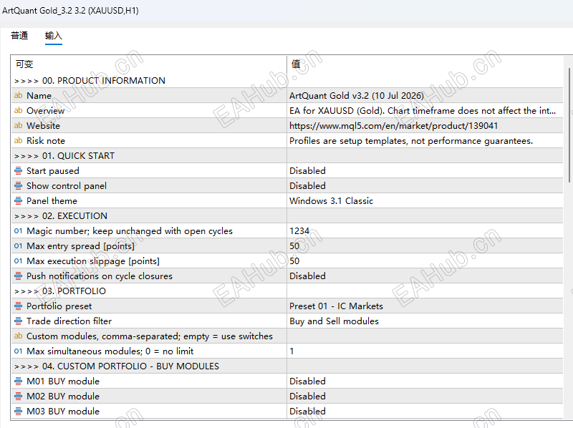The width and height of the screenshot is (573, 428).
Task: Click the 值 column header
Action: [x=425, y=64]
